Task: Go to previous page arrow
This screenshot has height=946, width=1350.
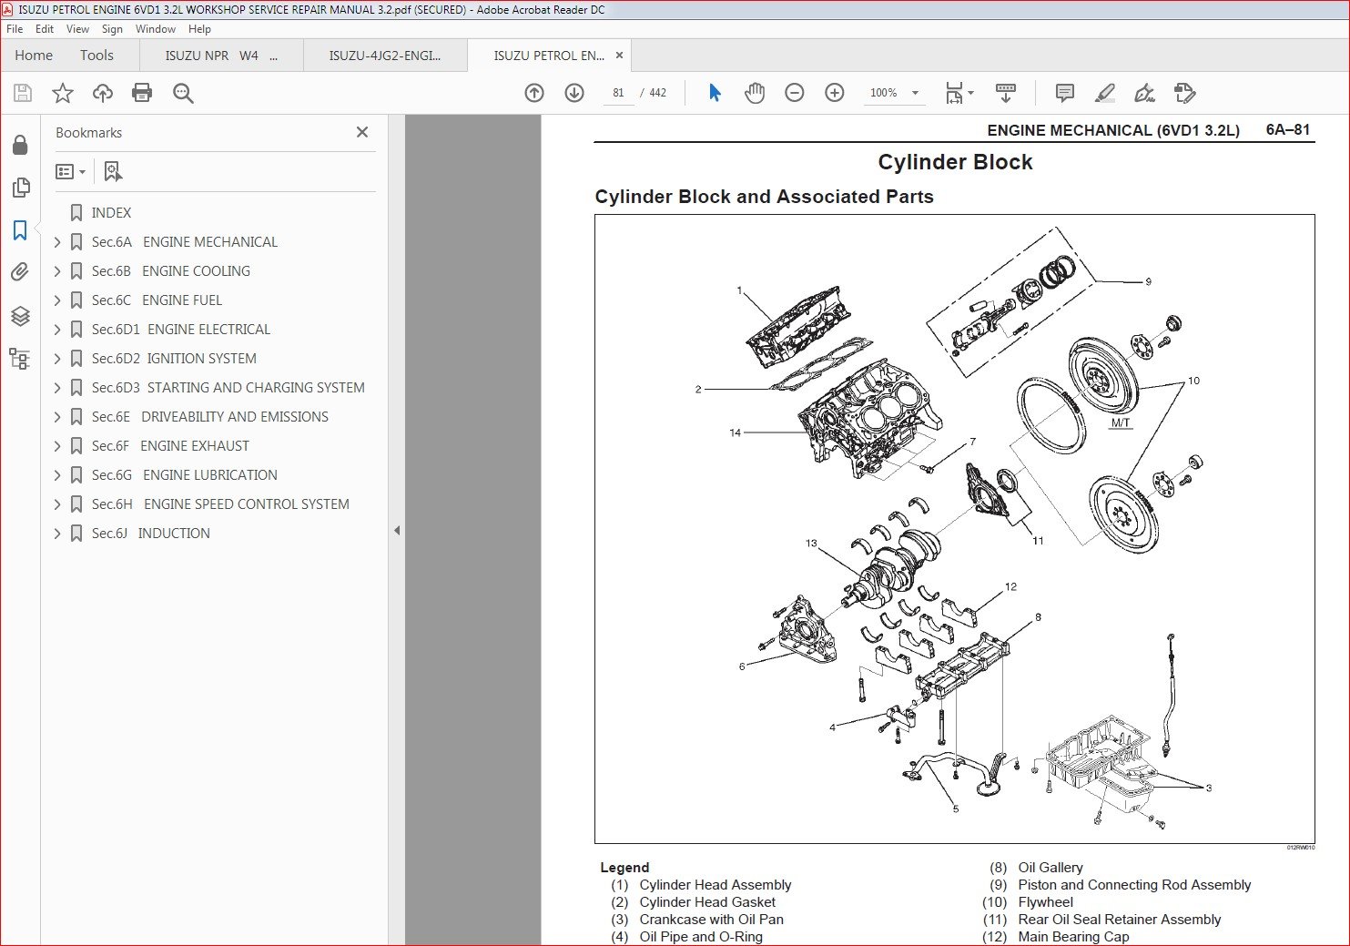Action: [534, 93]
